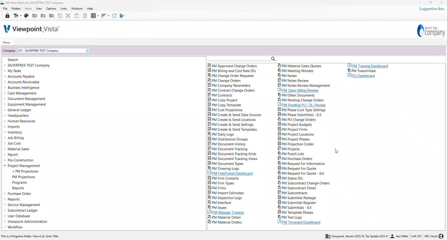Open the Folders menu

point(16,9)
